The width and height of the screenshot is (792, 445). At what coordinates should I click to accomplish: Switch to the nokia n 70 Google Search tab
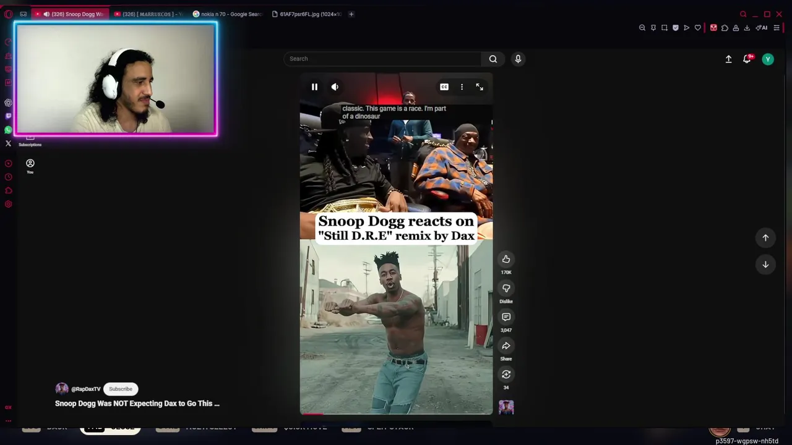pyautogui.click(x=228, y=14)
